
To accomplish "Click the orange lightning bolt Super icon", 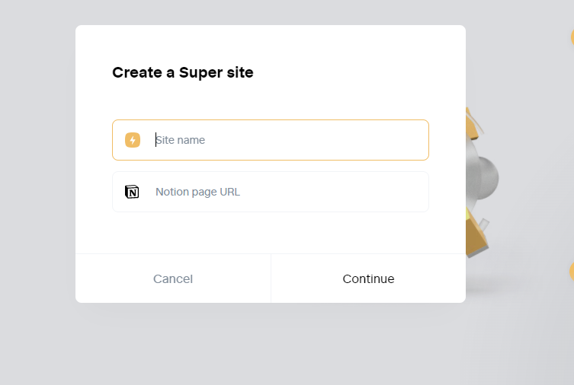I will 133,140.
